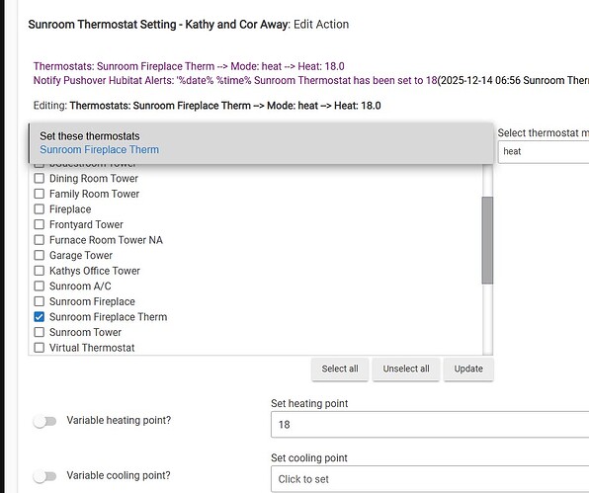Image resolution: width=589 pixels, height=493 pixels.
Task: Uncheck the Sunroom Fireplace Therm checkbox
Action: click(40, 317)
